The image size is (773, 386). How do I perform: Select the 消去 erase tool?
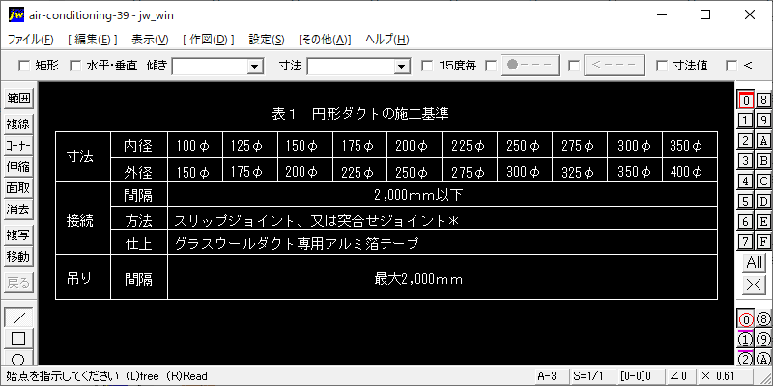(x=18, y=208)
